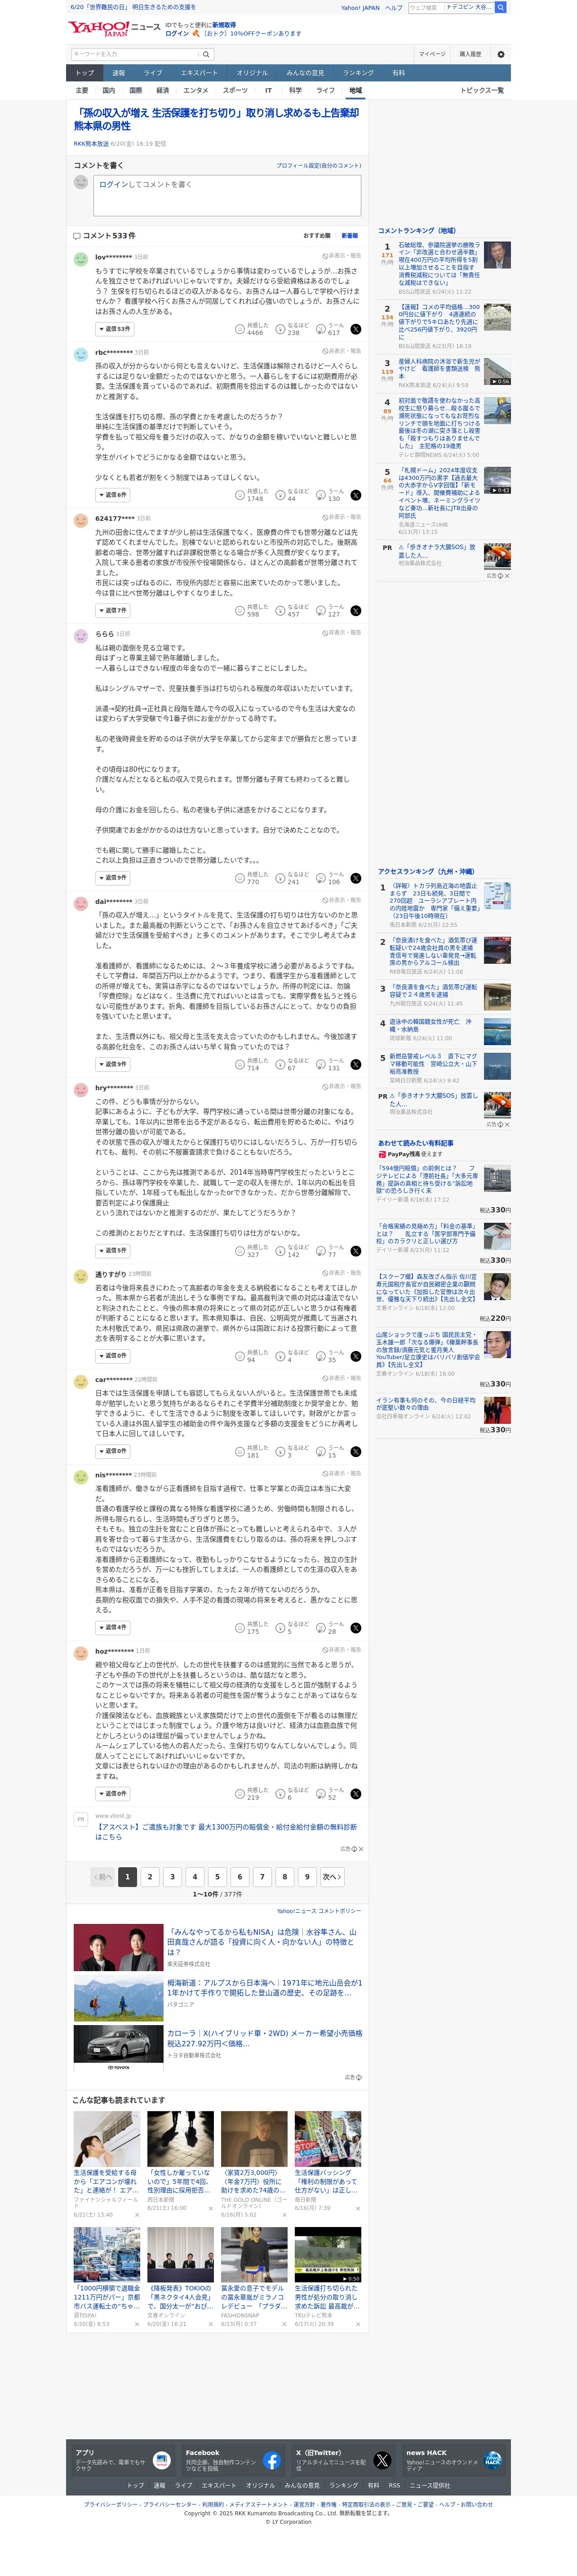Open the ランキング tab in navigation
Image resolution: width=577 pixels, height=2576 pixels.
point(358,73)
